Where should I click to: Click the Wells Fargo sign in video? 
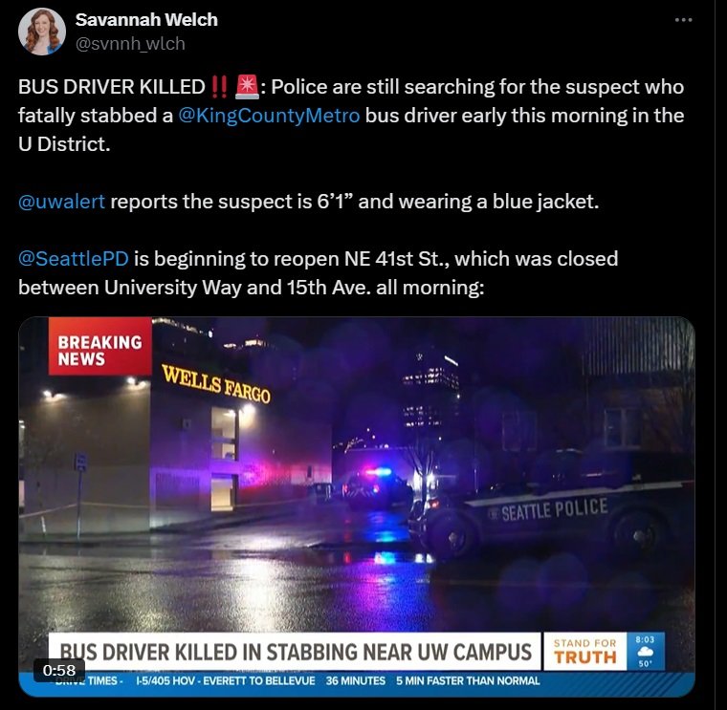[x=215, y=384]
